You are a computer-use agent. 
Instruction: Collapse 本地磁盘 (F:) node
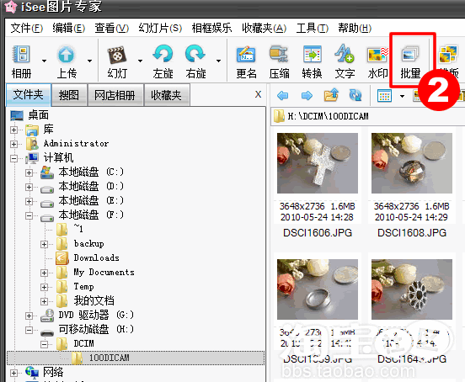coord(29,215)
